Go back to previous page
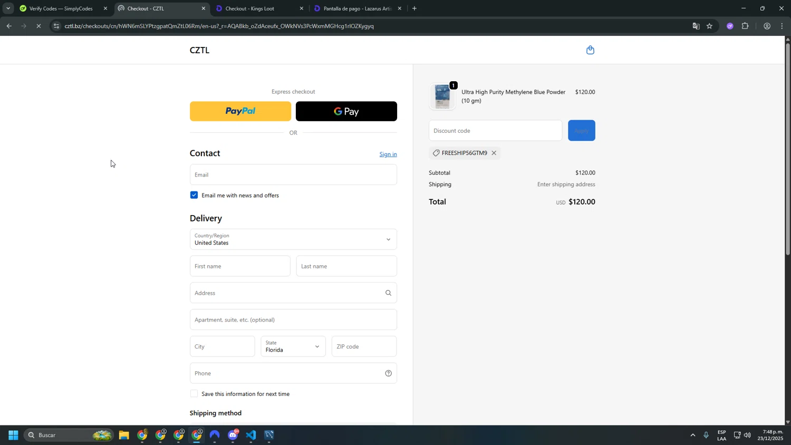The width and height of the screenshot is (791, 445). 9,26
